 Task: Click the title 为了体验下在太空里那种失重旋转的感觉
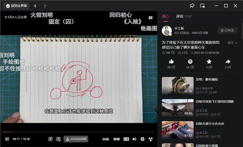point(191,45)
